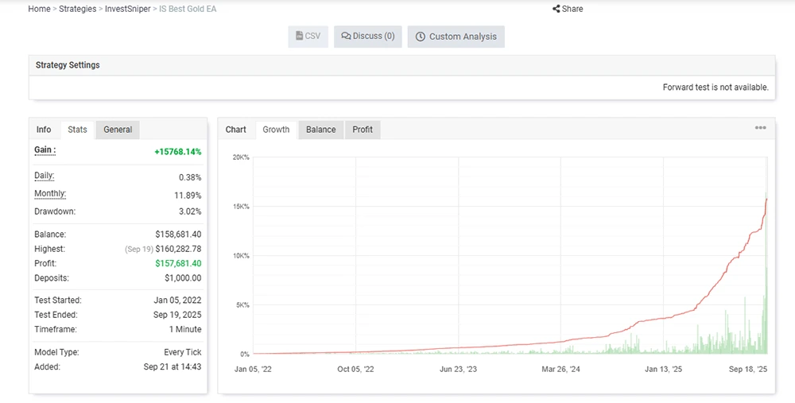Open the Discuss (0) button
This screenshot has height=403, width=795.
367,37
